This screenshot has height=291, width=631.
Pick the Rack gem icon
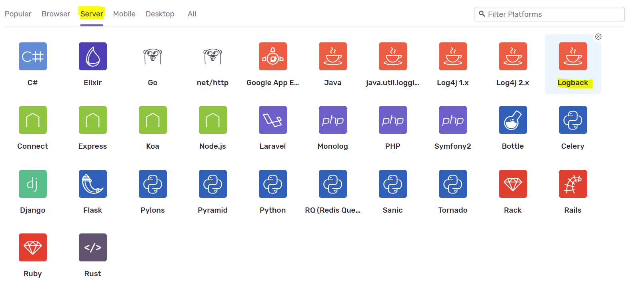pyautogui.click(x=513, y=184)
